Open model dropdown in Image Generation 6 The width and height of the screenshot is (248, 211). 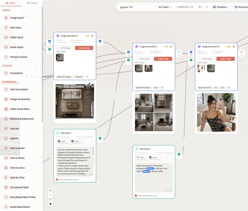[205, 88]
